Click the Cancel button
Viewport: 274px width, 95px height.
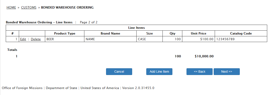(x=119, y=72)
